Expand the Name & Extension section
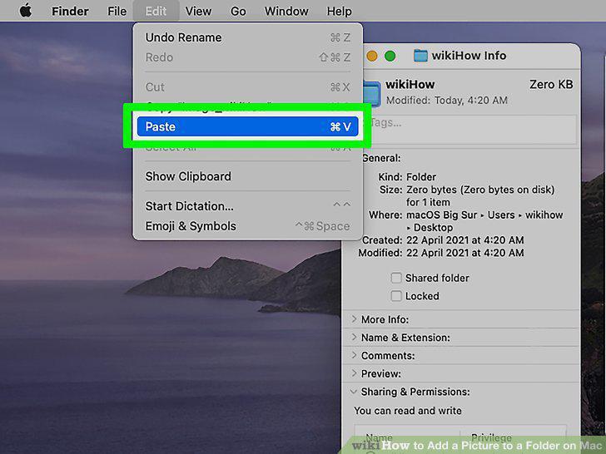The height and width of the screenshot is (454, 606). point(354,337)
